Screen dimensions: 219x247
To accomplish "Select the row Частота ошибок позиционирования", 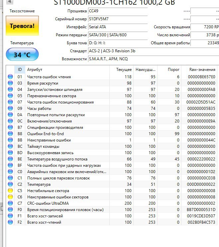I will click(x=112, y=102).
